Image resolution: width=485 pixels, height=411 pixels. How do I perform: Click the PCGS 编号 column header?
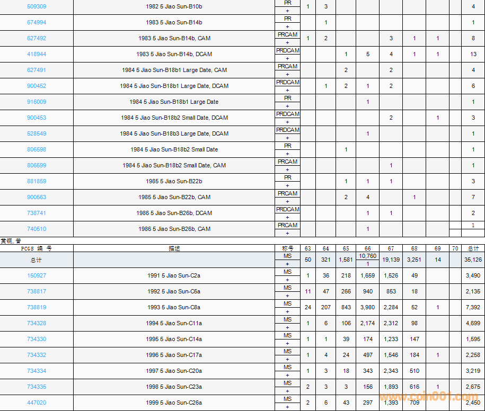[37, 248]
